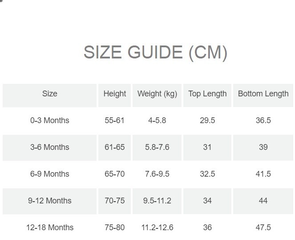Select the Weight (kg) column header
Image resolution: width=295 pixels, height=240 pixels.
(x=157, y=94)
